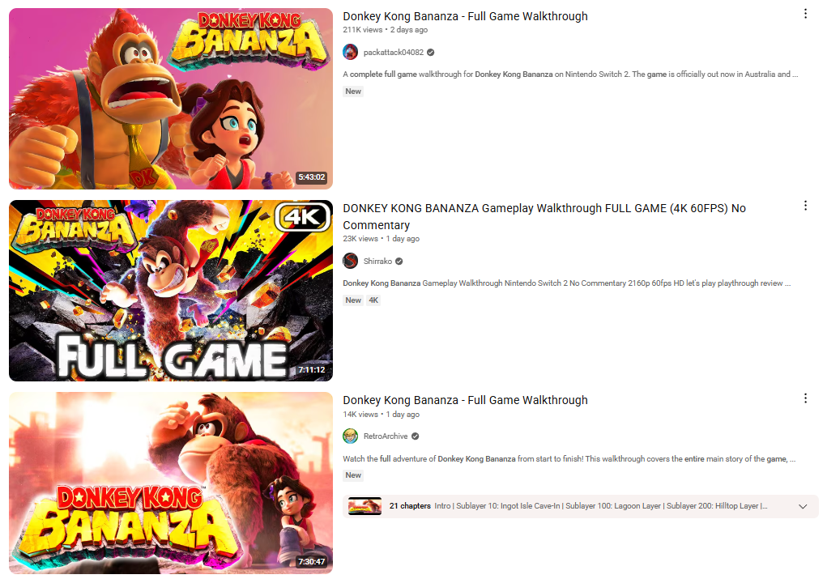Visit the Shirrako channel name link

[377, 261]
